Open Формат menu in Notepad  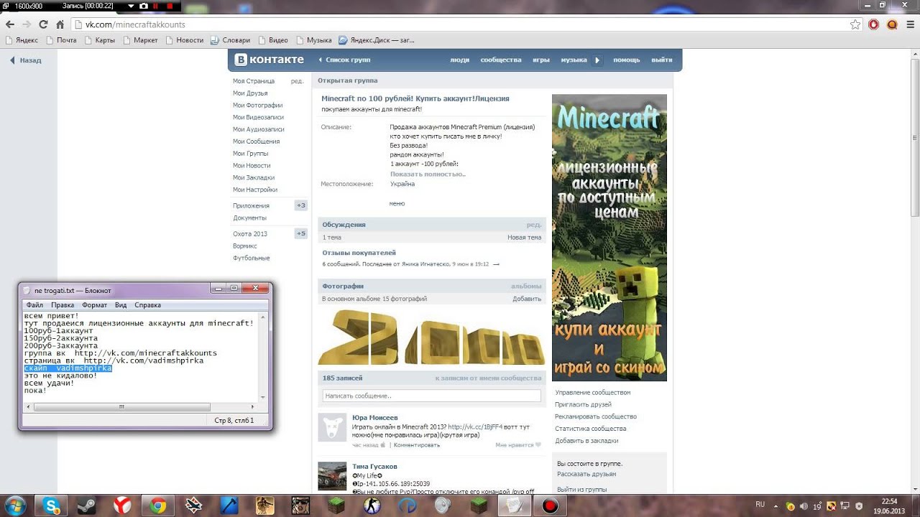click(x=94, y=305)
